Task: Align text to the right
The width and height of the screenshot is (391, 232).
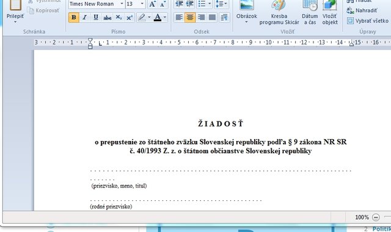Action: point(201,18)
